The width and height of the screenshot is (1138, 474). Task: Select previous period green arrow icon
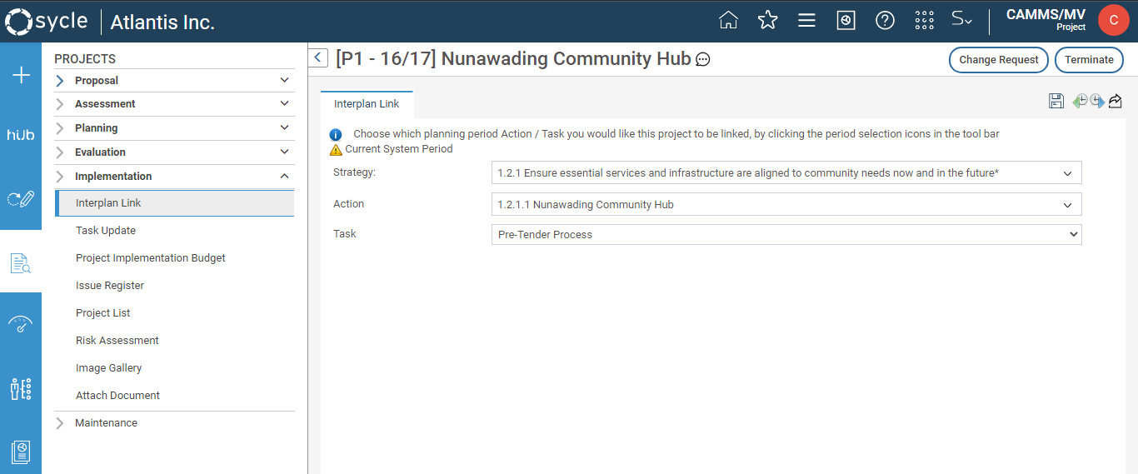(x=1080, y=101)
